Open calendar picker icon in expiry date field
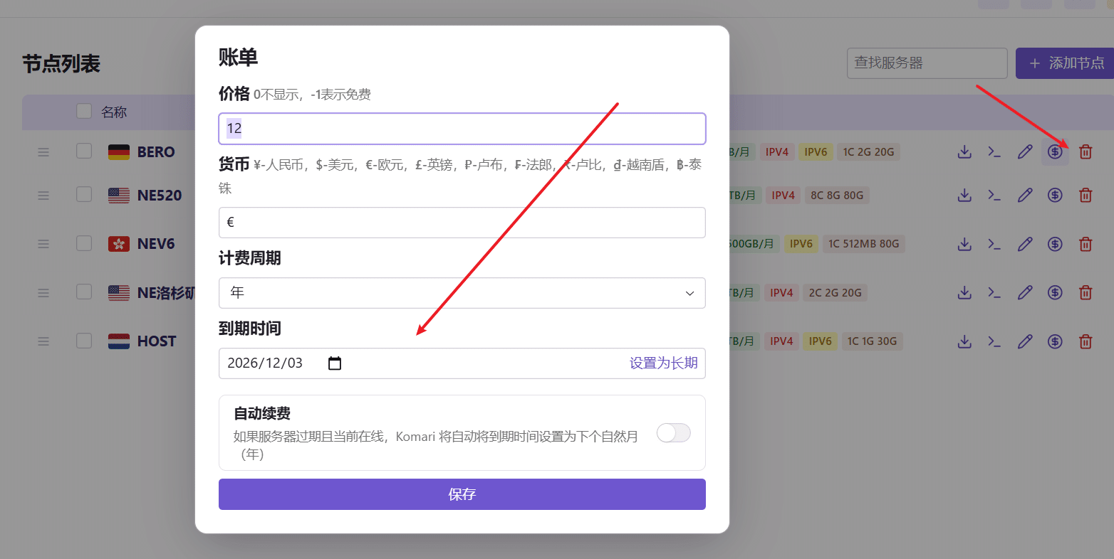The image size is (1114, 559). pyautogui.click(x=335, y=363)
